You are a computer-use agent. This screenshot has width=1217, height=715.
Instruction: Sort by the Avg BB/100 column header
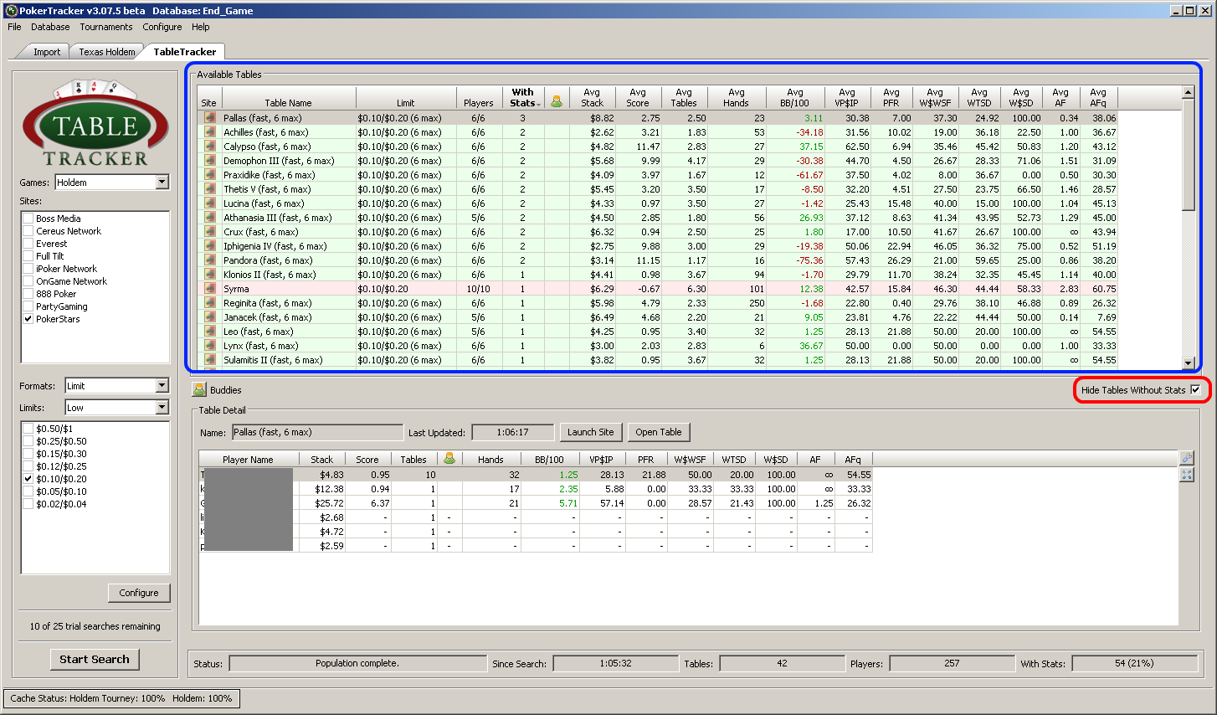795,97
